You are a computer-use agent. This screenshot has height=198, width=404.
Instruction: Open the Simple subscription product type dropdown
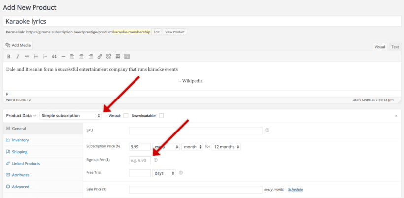click(x=70, y=116)
